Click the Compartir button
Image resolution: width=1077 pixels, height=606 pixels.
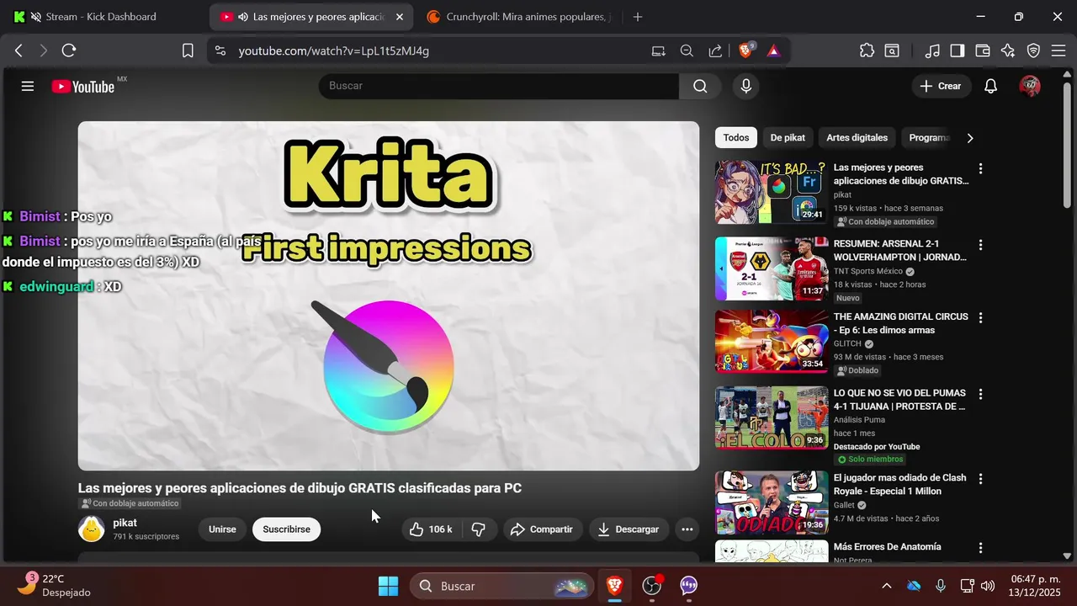(543, 529)
